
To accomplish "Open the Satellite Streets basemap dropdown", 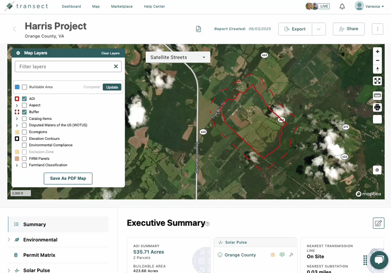I will (x=178, y=57).
